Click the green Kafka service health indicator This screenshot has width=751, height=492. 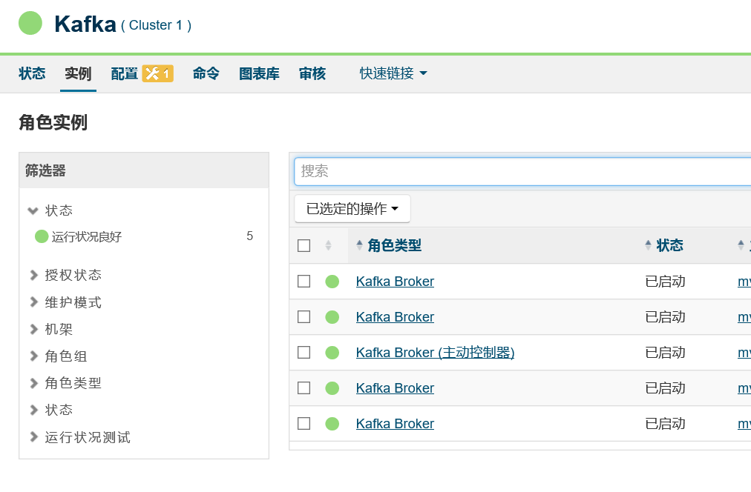tap(30, 23)
